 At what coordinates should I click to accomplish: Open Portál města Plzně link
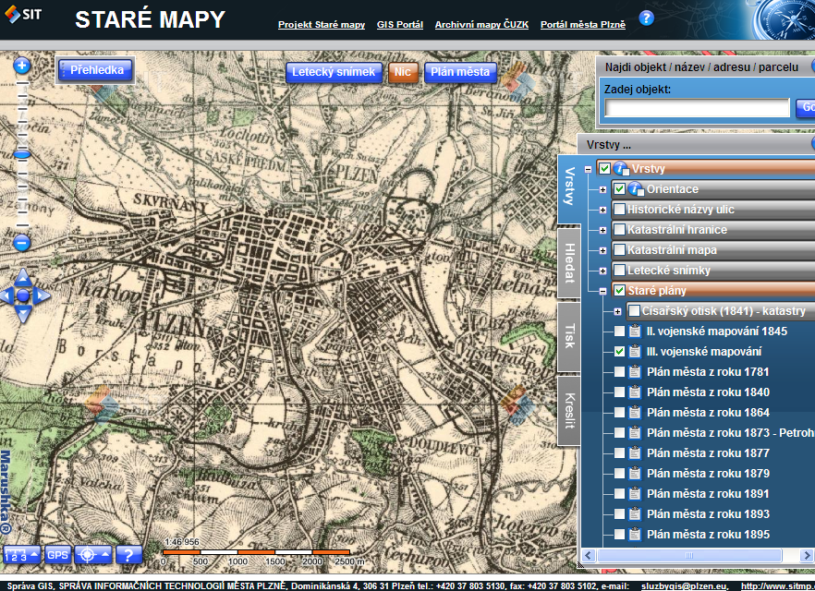point(583,24)
